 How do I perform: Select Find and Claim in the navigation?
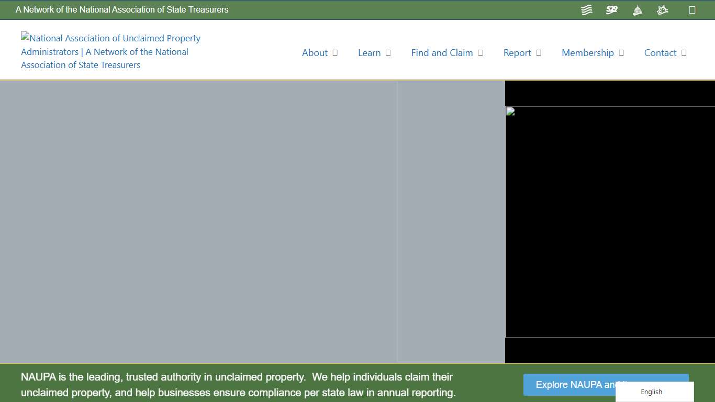tap(442, 52)
